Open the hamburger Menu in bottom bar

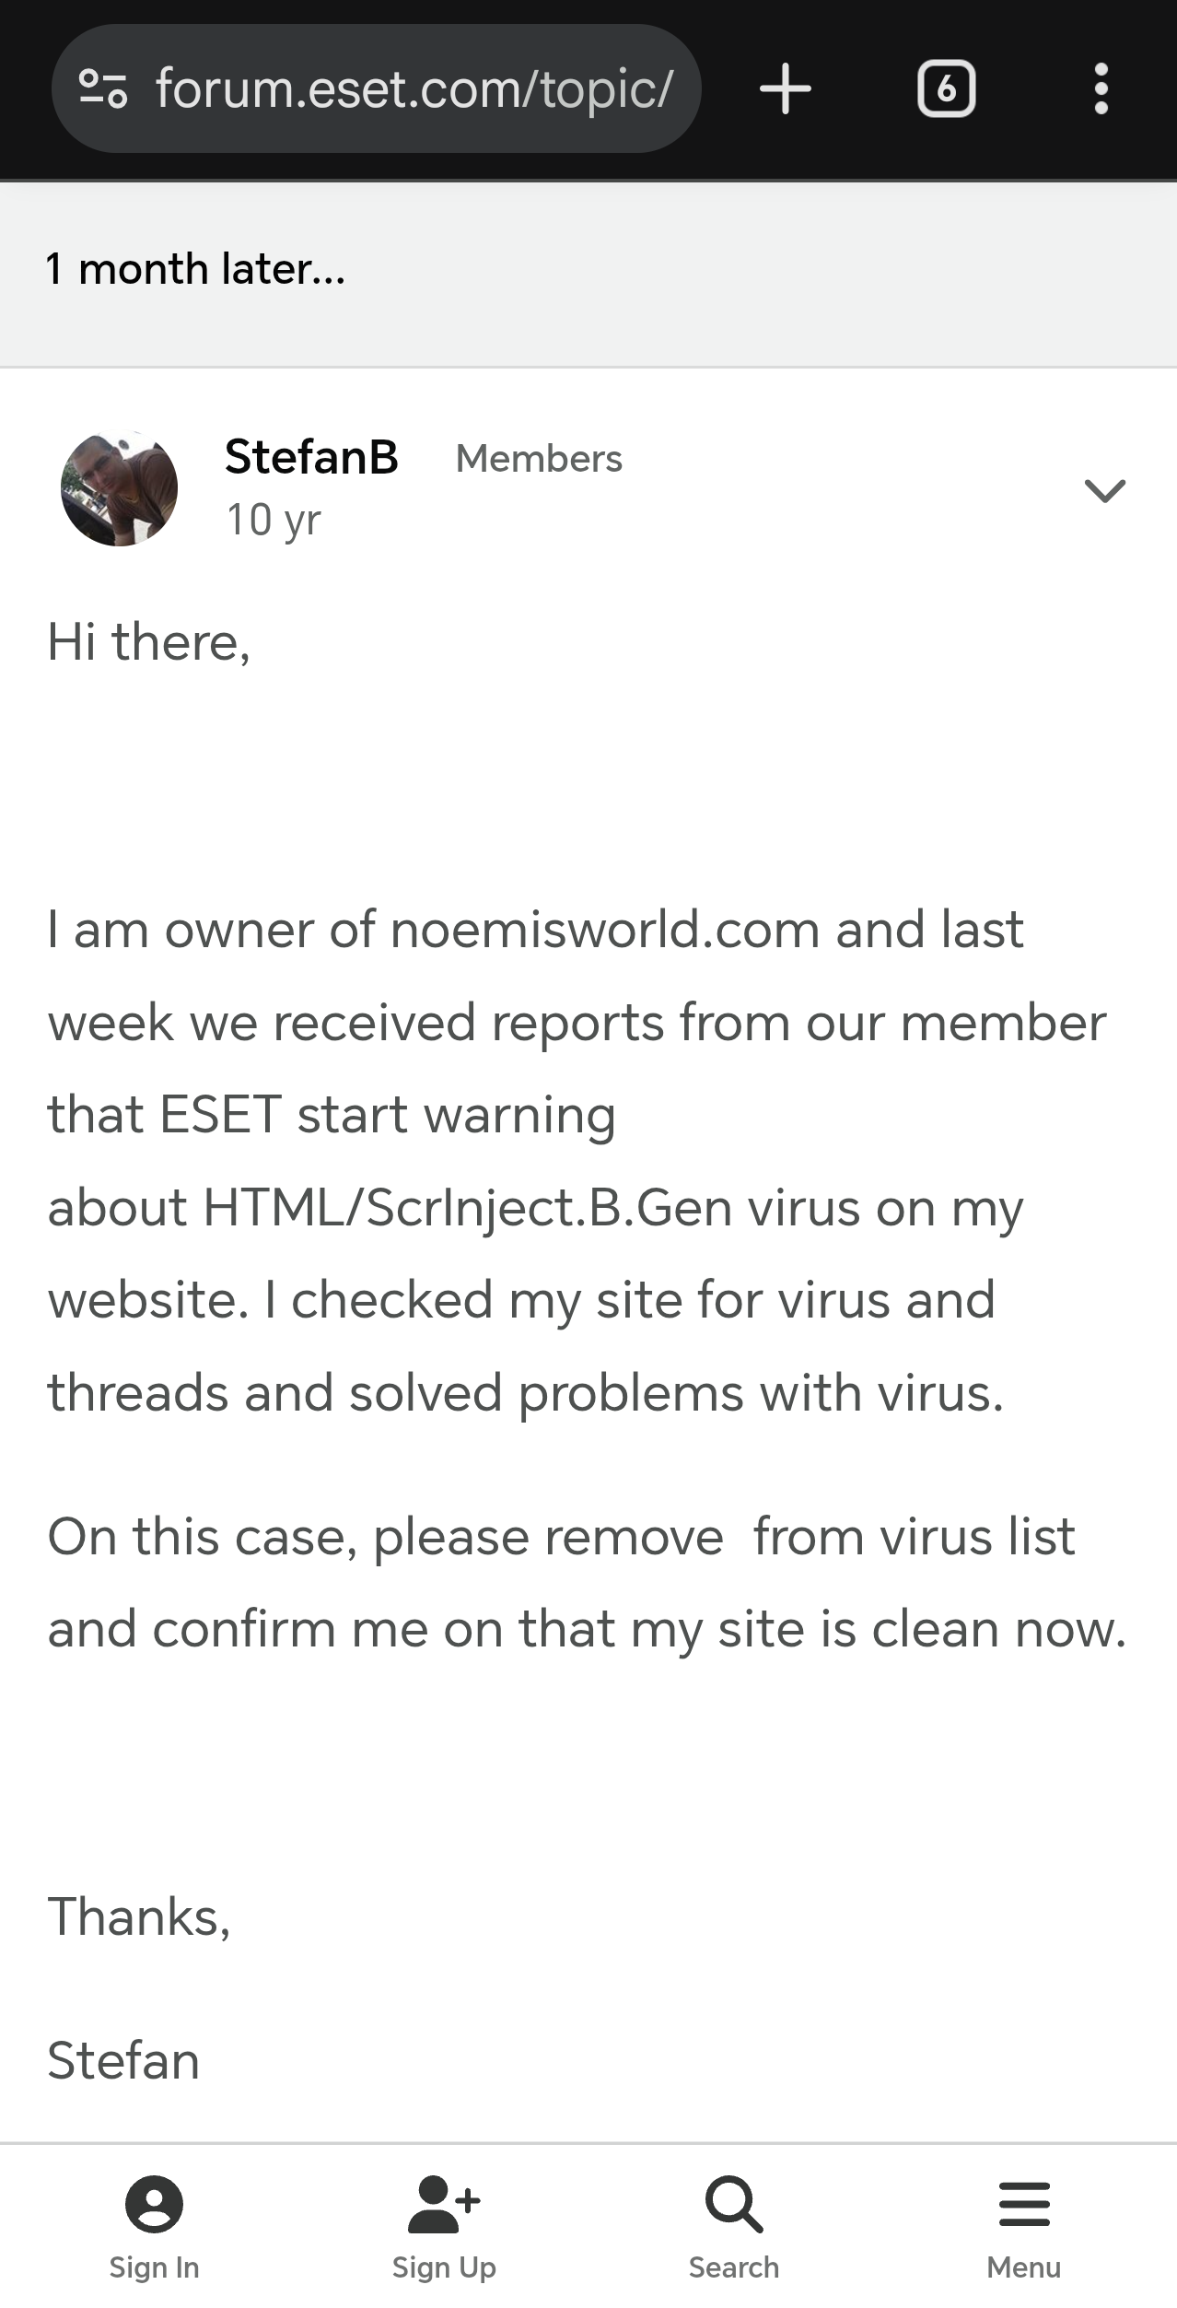pos(1023,2204)
